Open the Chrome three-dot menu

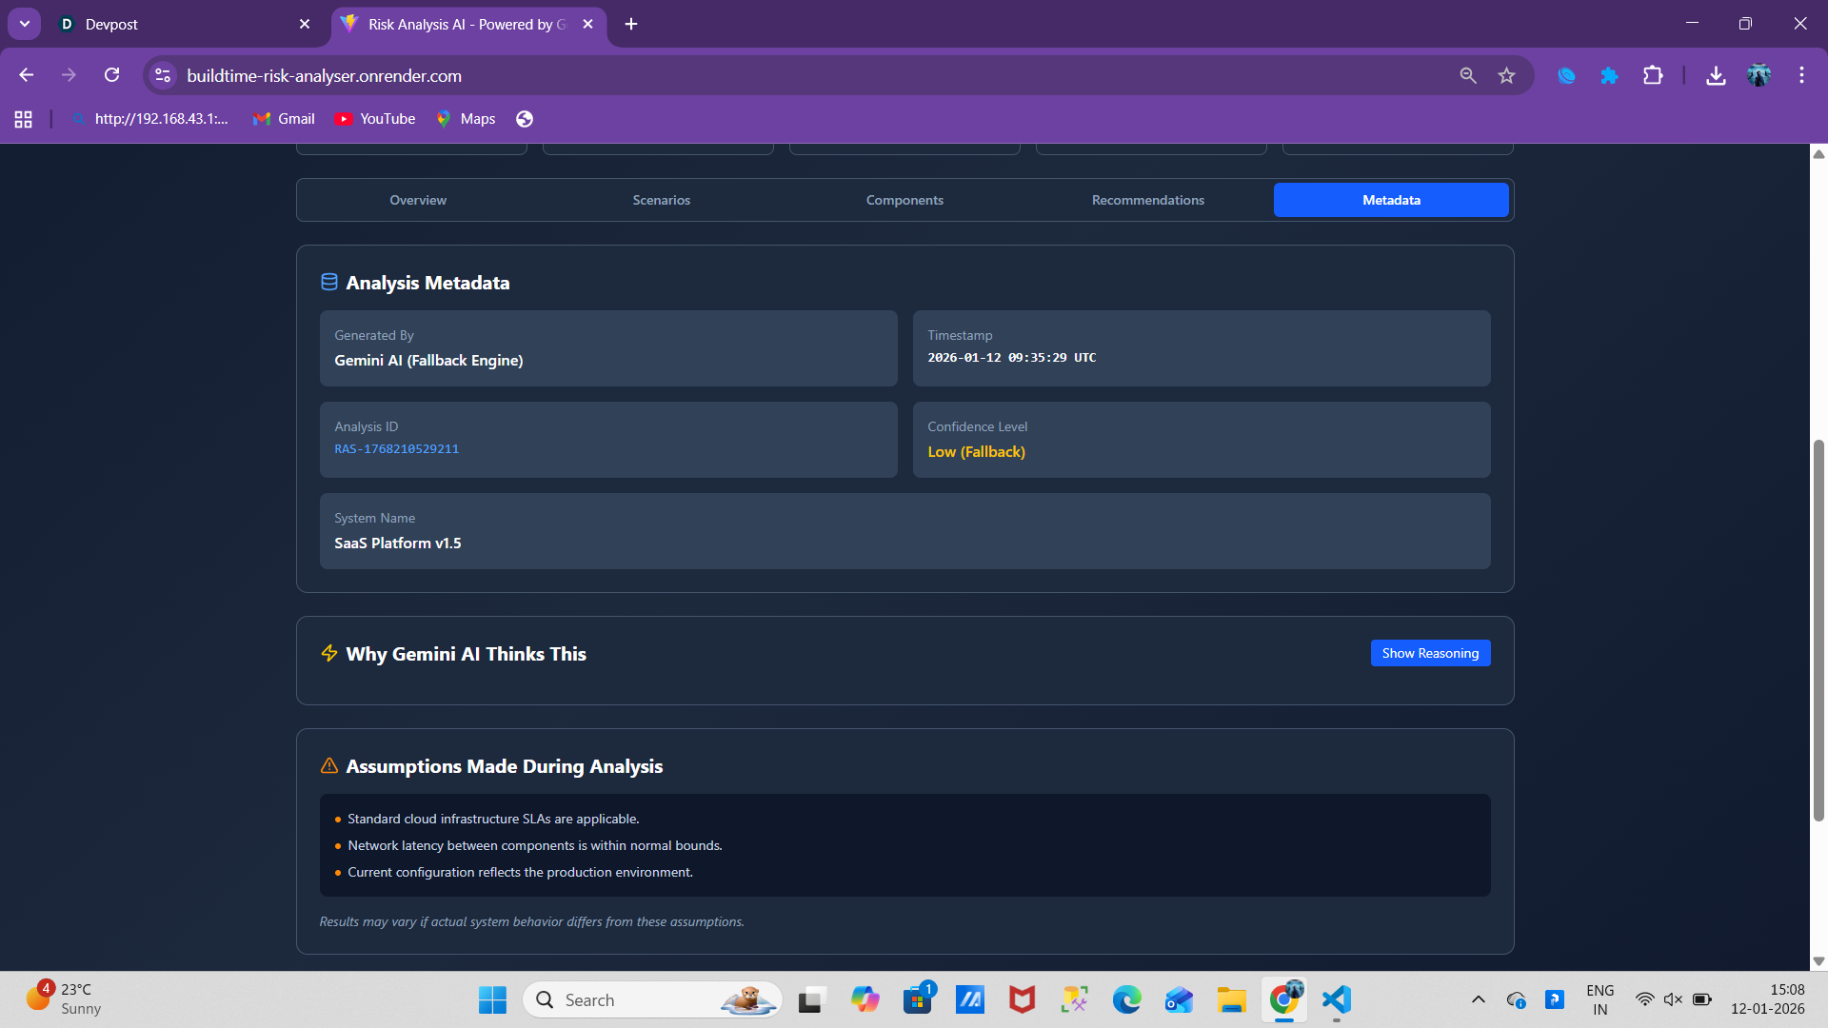point(1801,75)
